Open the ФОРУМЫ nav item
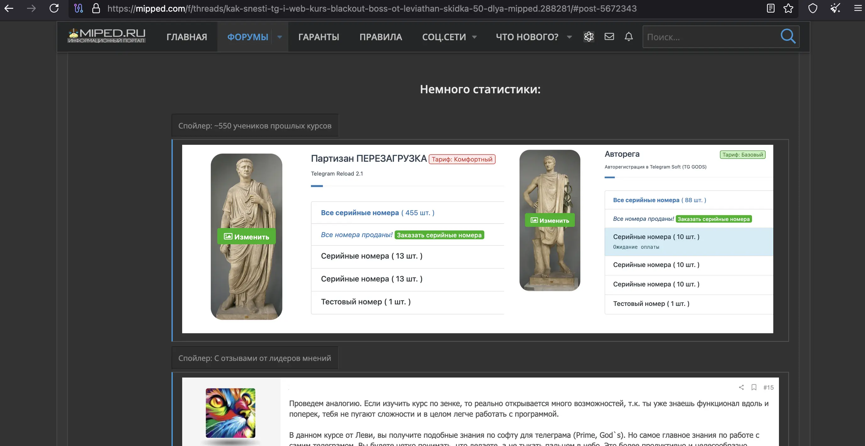 click(248, 37)
